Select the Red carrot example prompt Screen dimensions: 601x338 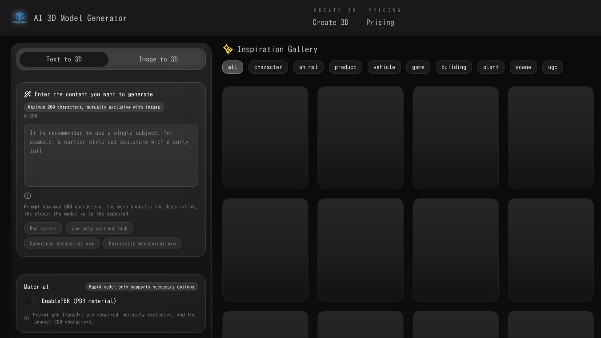click(43, 228)
